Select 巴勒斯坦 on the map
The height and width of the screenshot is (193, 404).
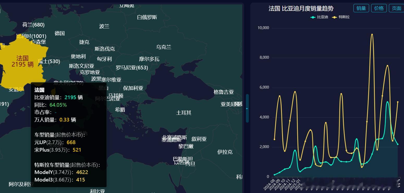(x=183, y=159)
